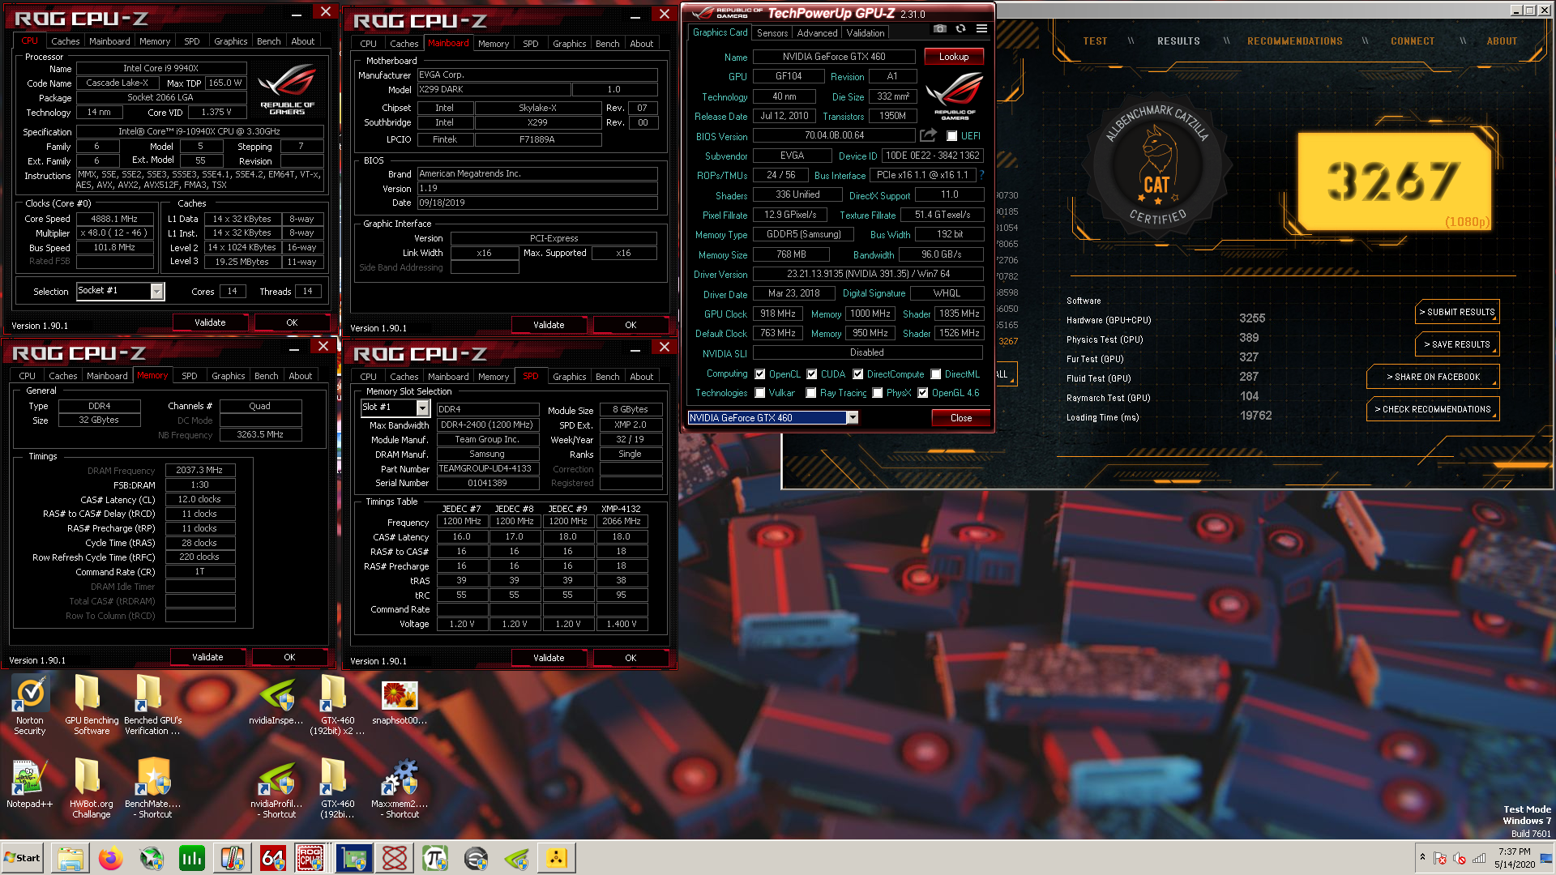Click the thermometer monitor taskbar icon
Viewport: 1556px width, 875px height.
[233, 858]
